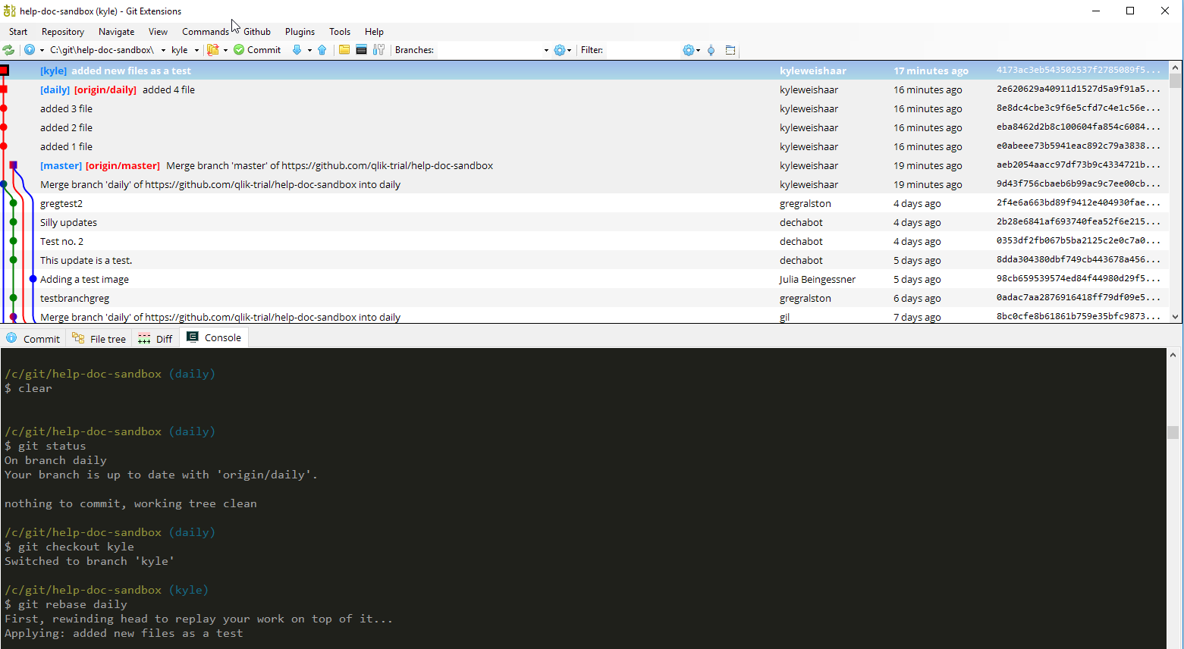Open the Help menu
Image resolution: width=1184 pixels, height=649 pixels.
point(374,32)
